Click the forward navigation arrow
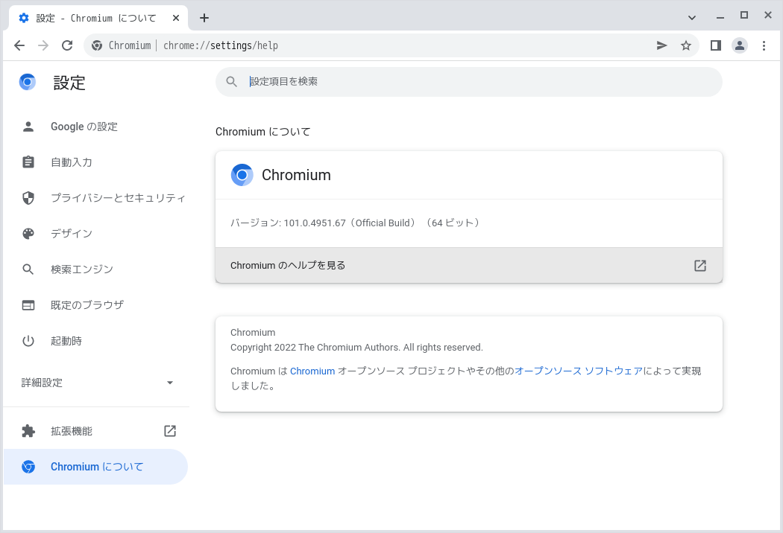783x533 pixels. coord(43,45)
